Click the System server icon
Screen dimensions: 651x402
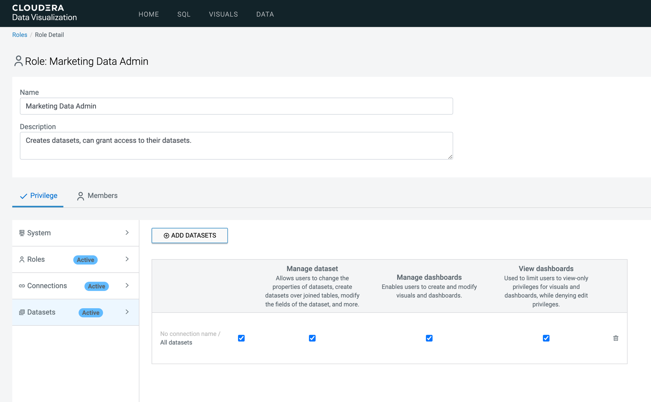(22, 233)
